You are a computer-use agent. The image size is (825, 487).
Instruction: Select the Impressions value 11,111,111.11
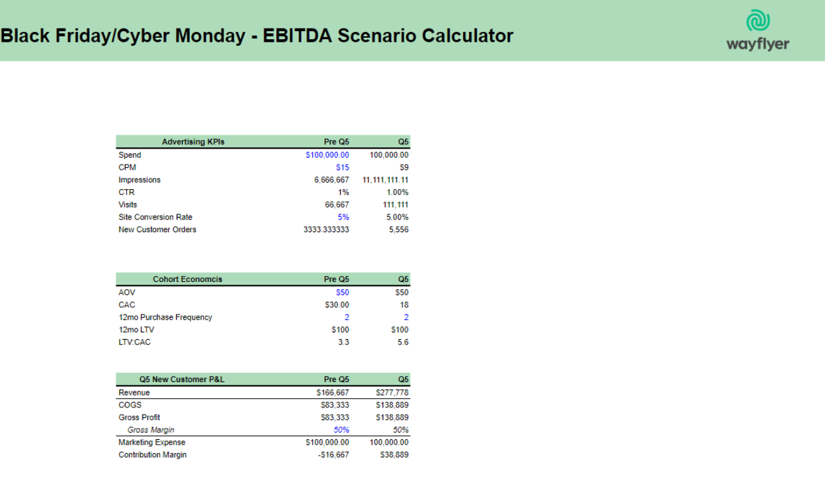pos(385,179)
